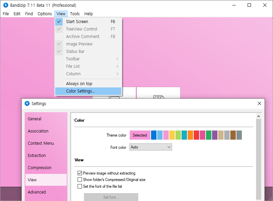
Task: Open the Compression settings tab
Action: 40,168
